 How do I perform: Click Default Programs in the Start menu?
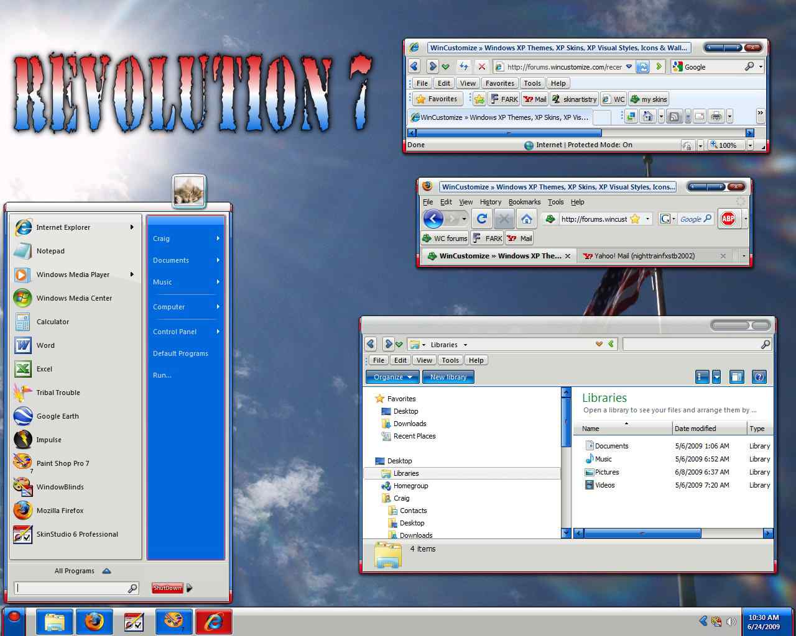[180, 353]
